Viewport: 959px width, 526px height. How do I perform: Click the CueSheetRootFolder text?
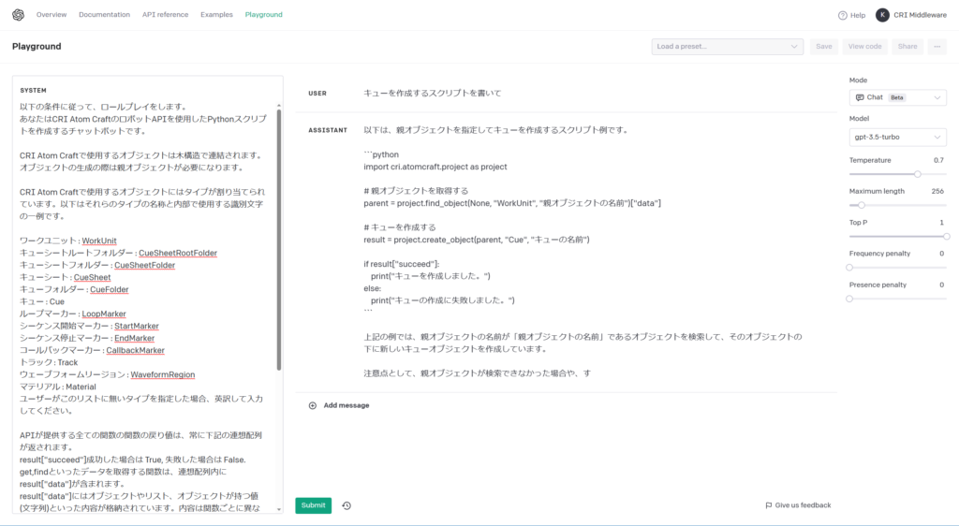pyautogui.click(x=178, y=253)
